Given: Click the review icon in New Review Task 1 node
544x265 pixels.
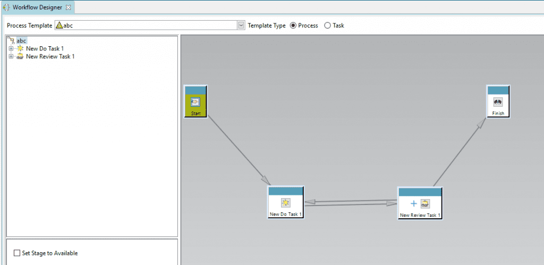Looking at the screenshot, I should click(x=426, y=203).
